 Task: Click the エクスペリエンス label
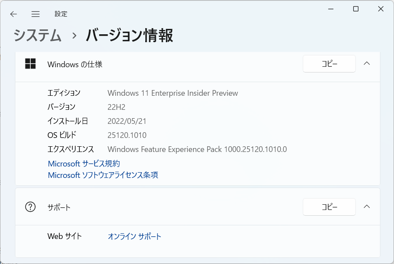(71, 149)
